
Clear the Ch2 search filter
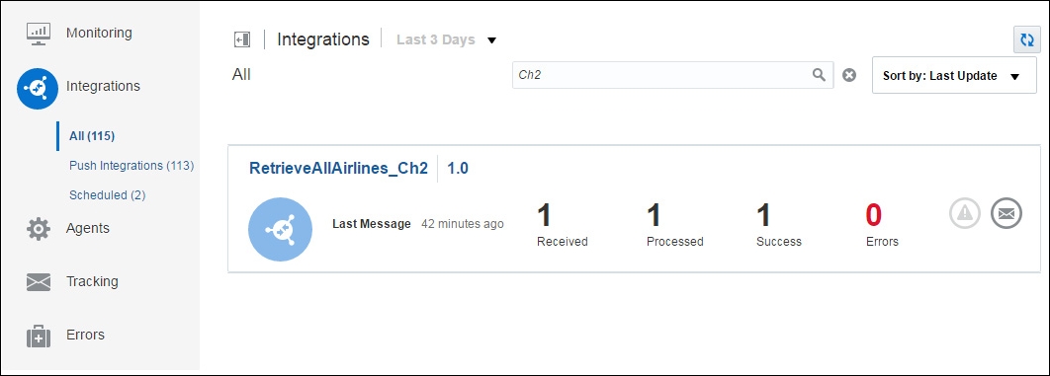click(849, 75)
